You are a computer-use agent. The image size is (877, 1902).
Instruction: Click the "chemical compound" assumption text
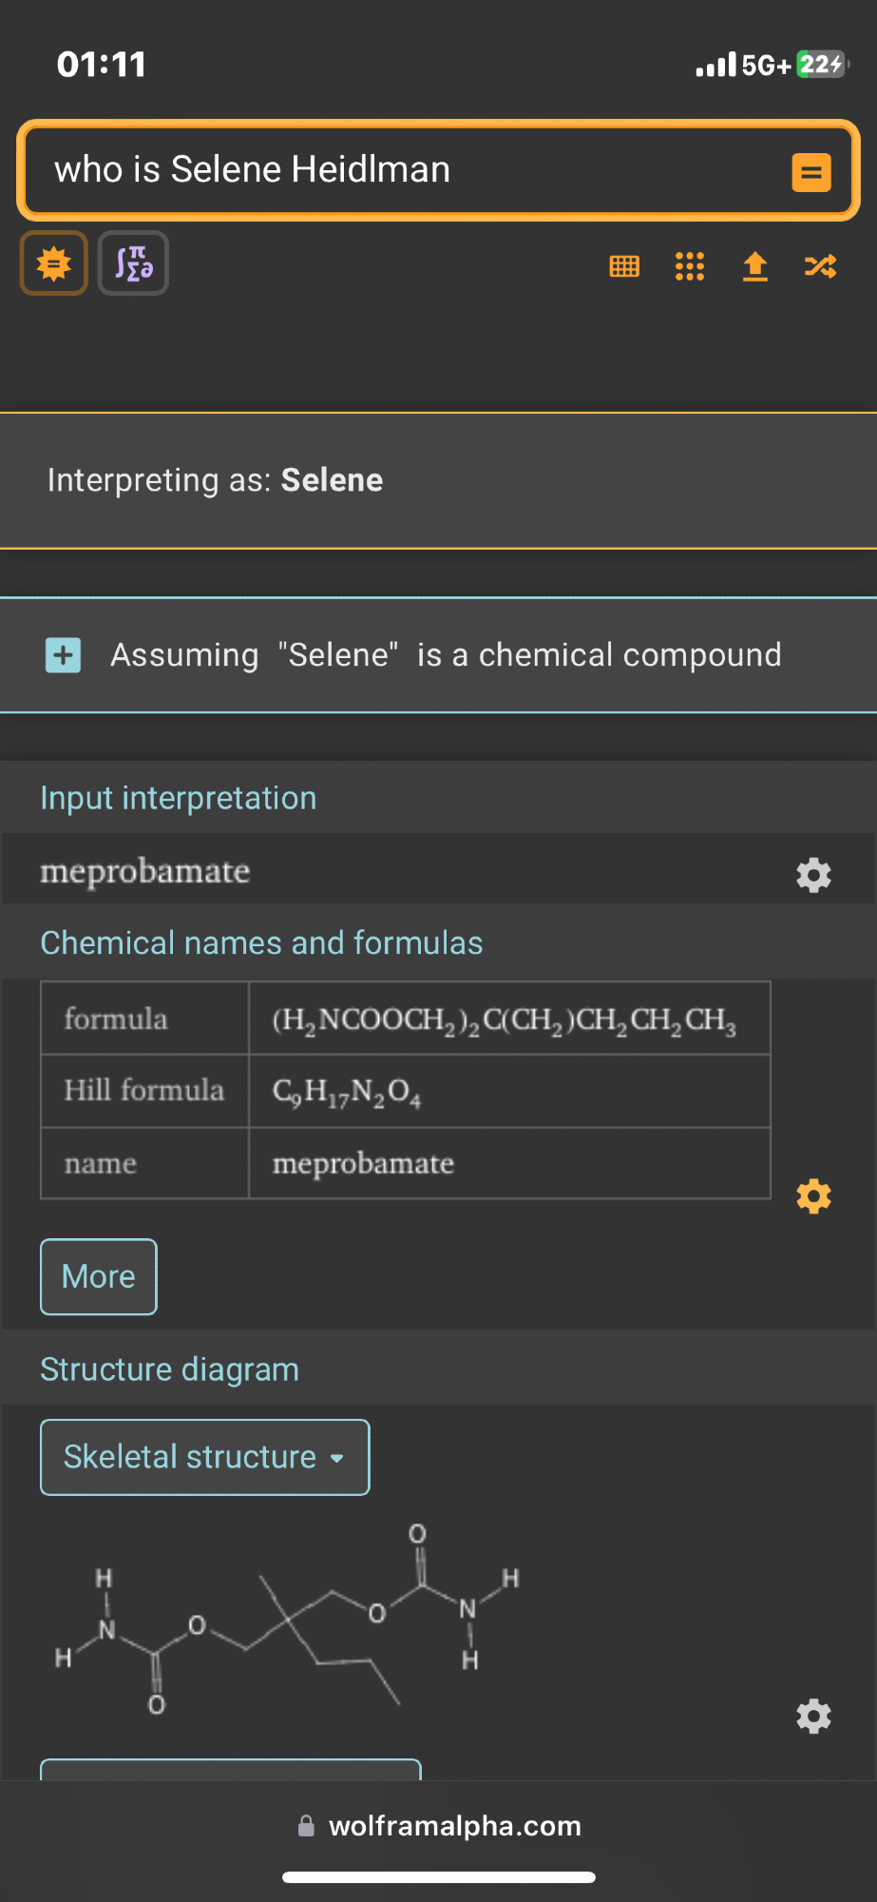(629, 655)
